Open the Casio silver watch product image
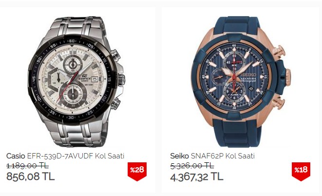This screenshot has width=322, height=196. click(x=76, y=81)
